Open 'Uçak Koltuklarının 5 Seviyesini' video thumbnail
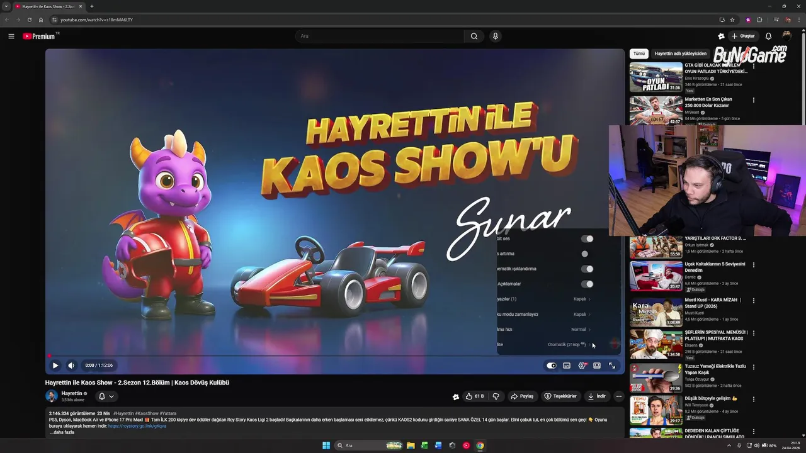Viewport: 806px width, 453px height. (656, 276)
